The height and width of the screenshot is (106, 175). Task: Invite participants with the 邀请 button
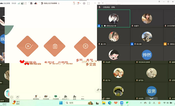pyautogui.click(x=74, y=97)
